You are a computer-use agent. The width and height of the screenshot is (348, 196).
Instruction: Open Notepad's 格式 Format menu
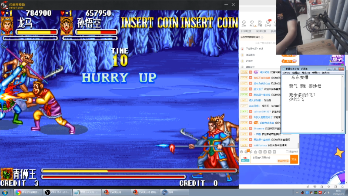pyautogui.click(x=306, y=73)
